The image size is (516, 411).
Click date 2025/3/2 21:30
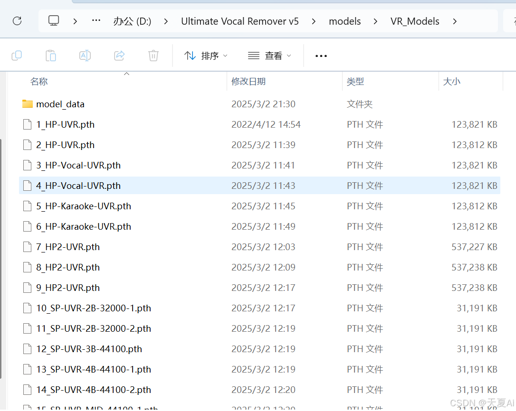click(x=263, y=104)
